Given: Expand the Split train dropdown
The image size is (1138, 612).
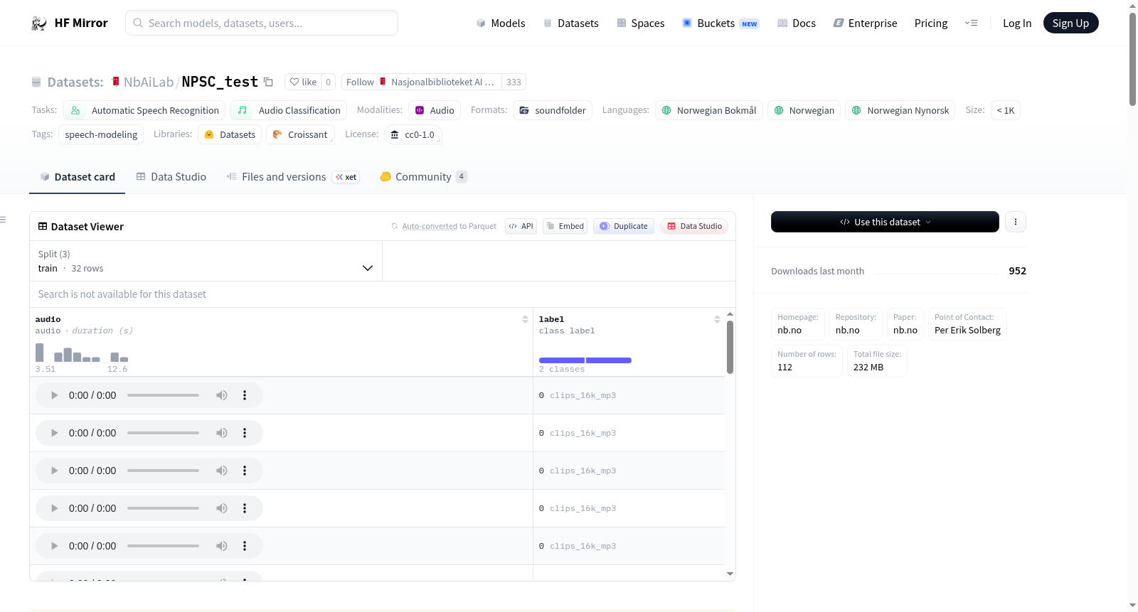Looking at the screenshot, I should coord(206,261).
